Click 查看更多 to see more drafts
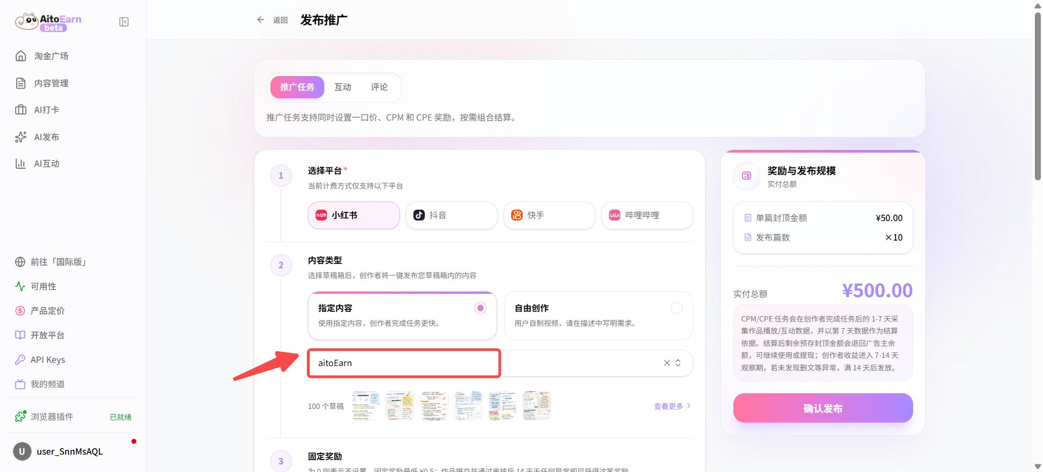 click(673, 406)
